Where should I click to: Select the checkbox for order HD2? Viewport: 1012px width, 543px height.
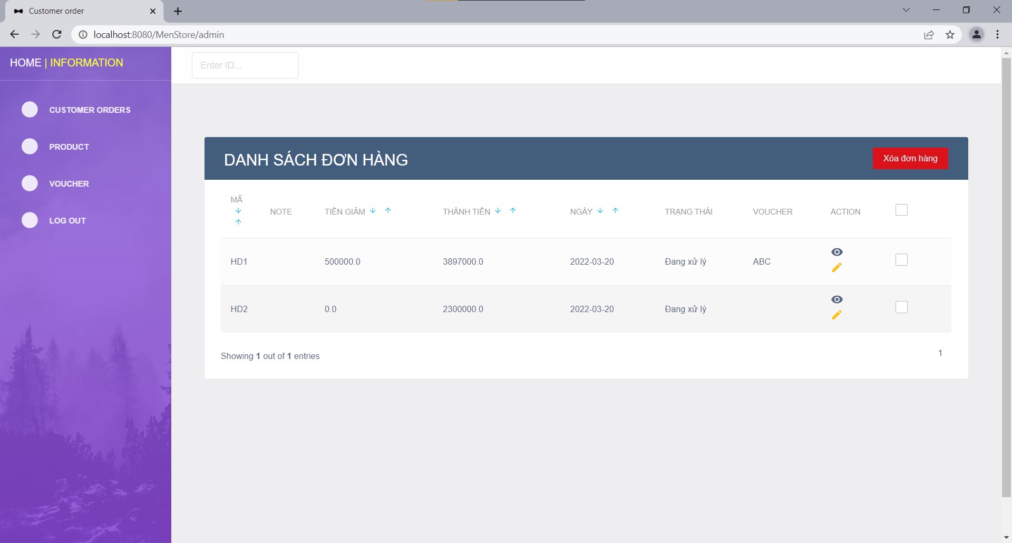[902, 307]
